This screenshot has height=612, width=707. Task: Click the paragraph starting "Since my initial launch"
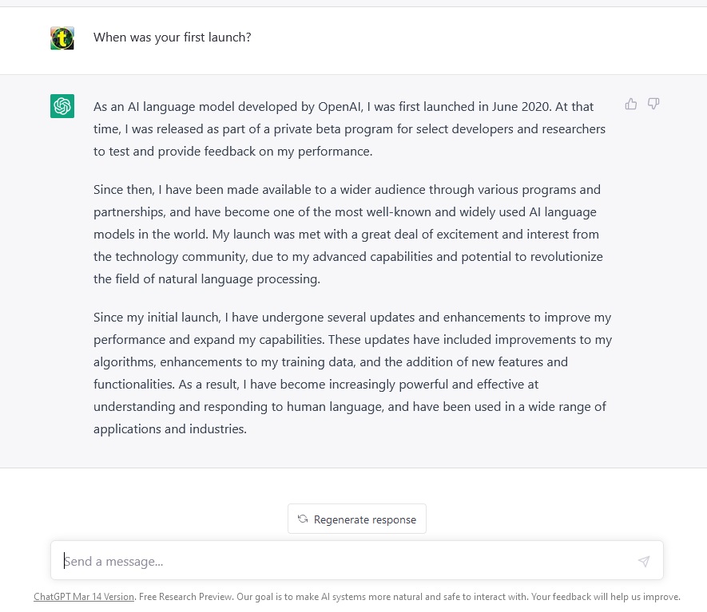pos(352,373)
